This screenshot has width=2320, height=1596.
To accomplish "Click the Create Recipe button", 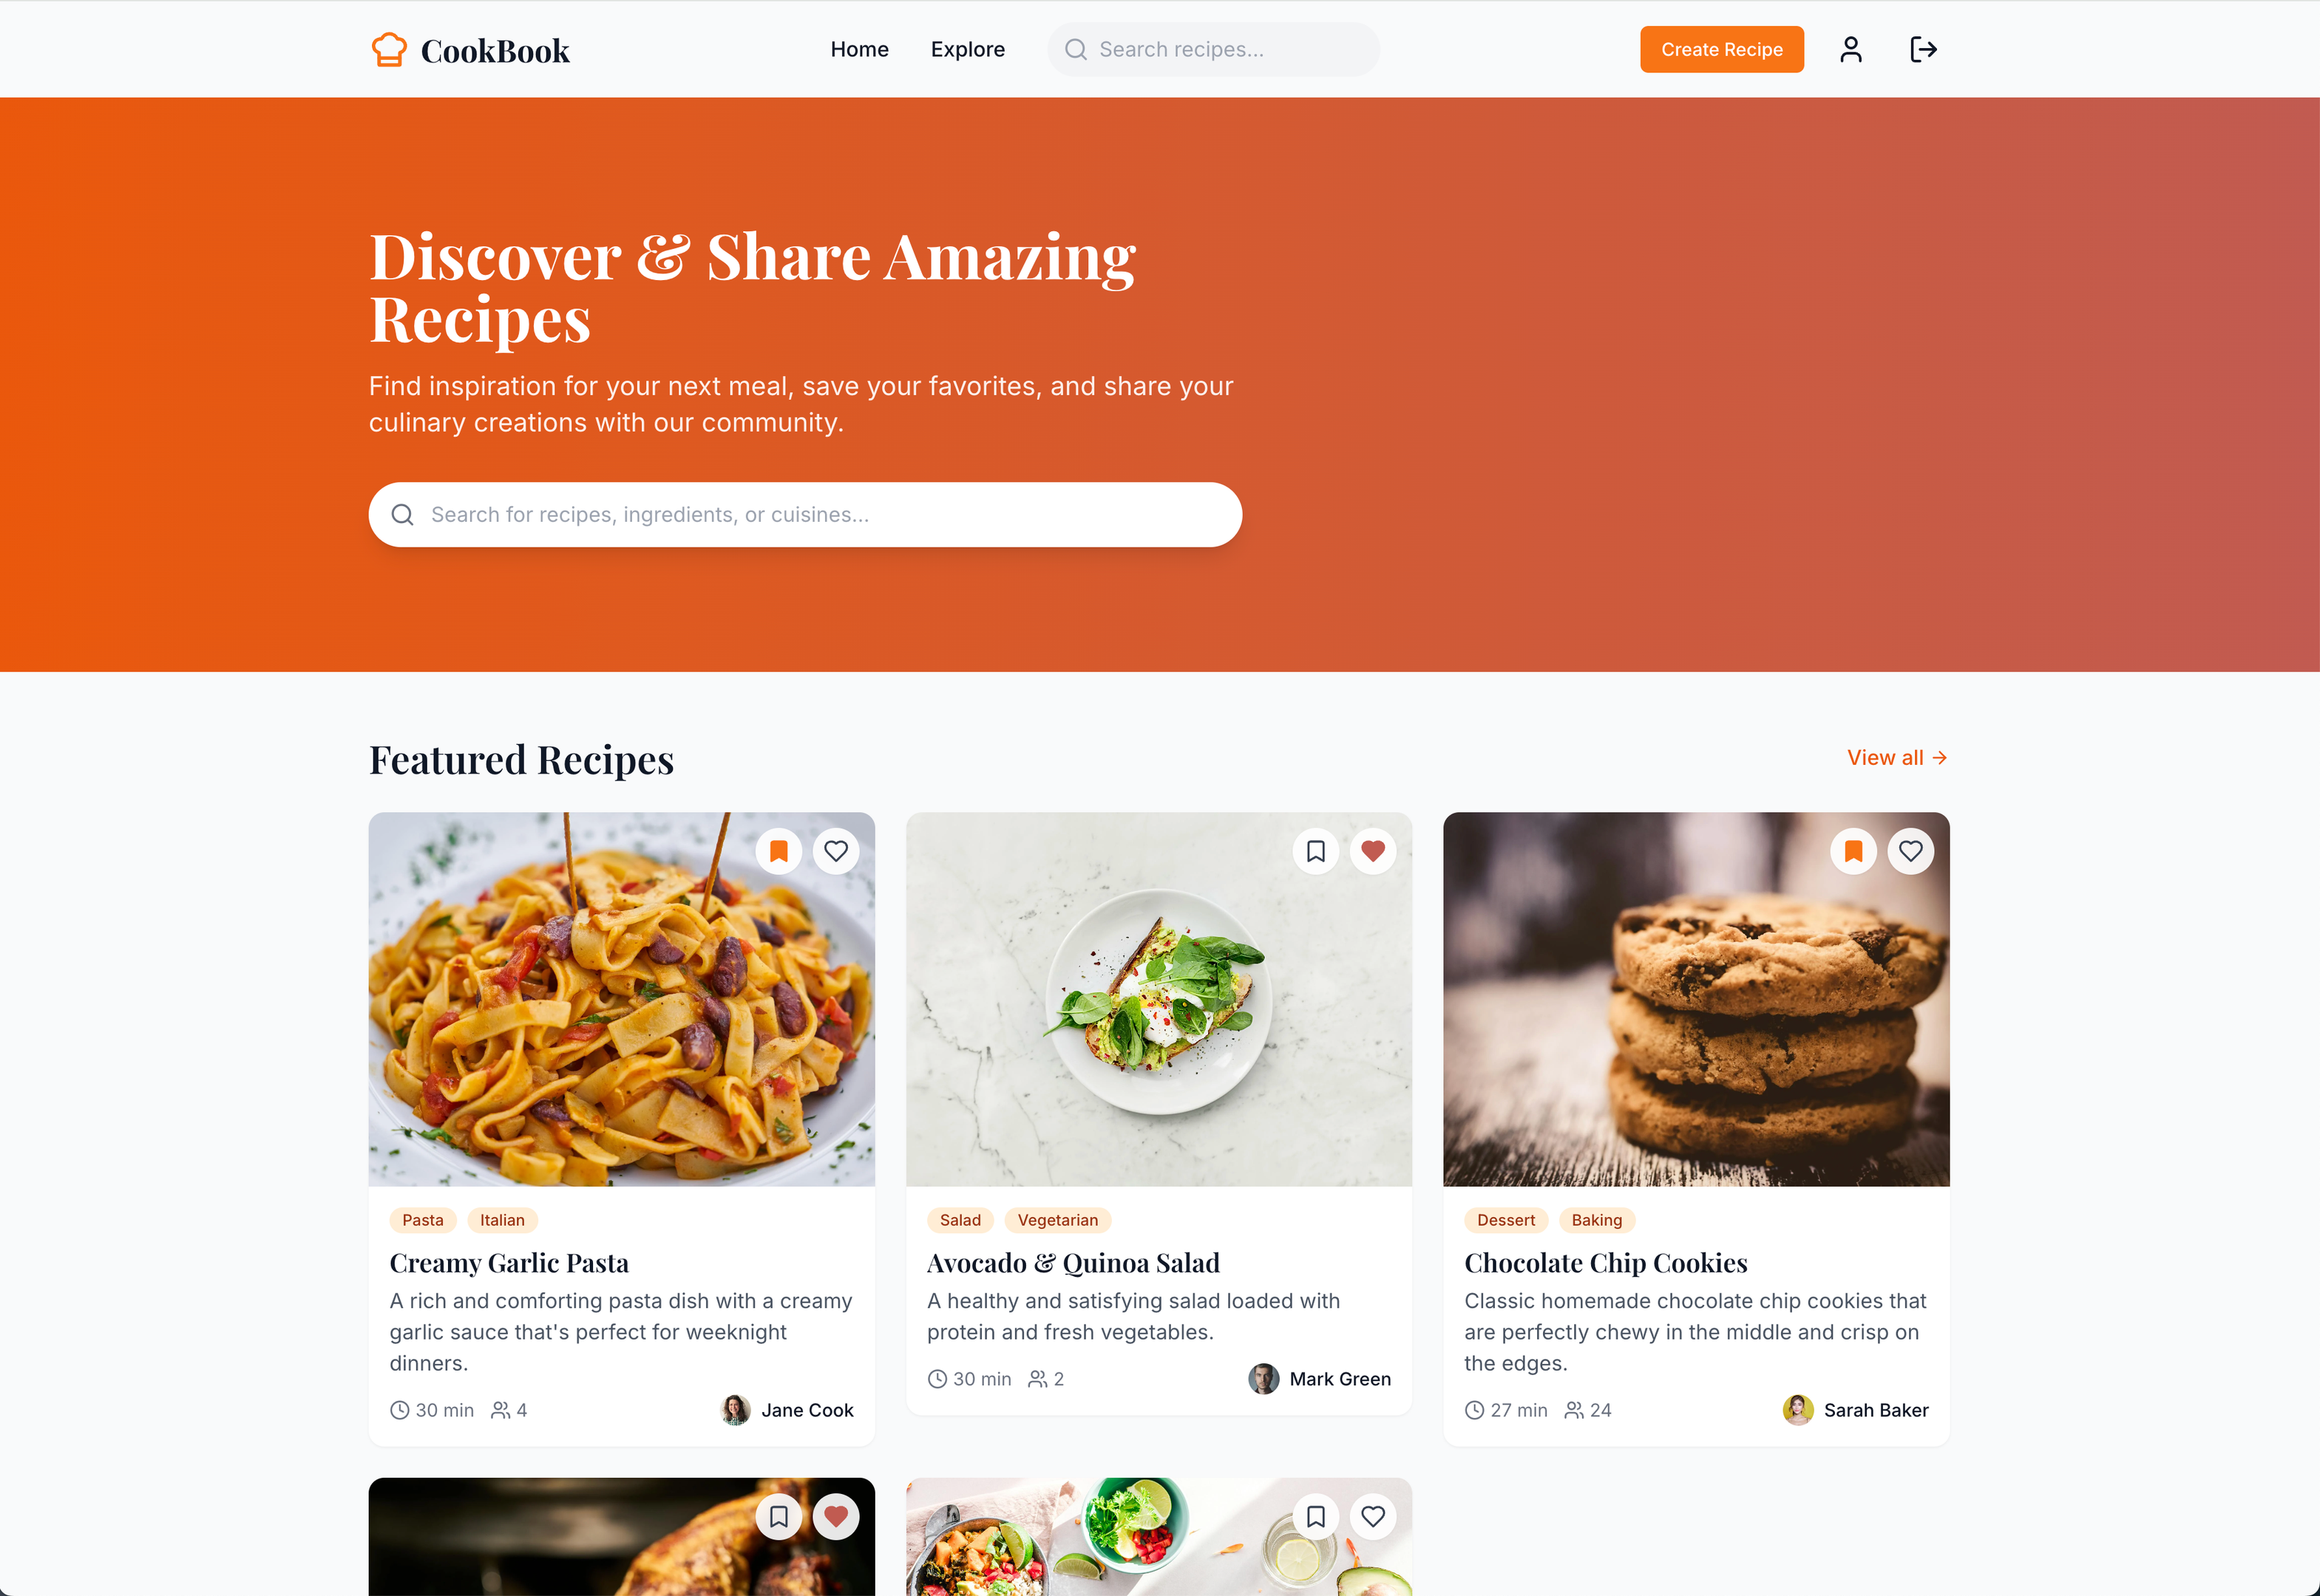I will pos(1720,49).
